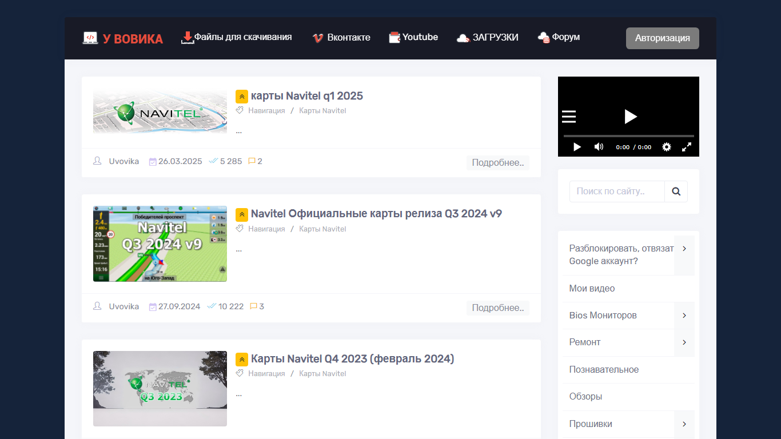This screenshot has width=781, height=439.
Task: Open the Navitel logo thumbnail of first post
Action: 160,112
